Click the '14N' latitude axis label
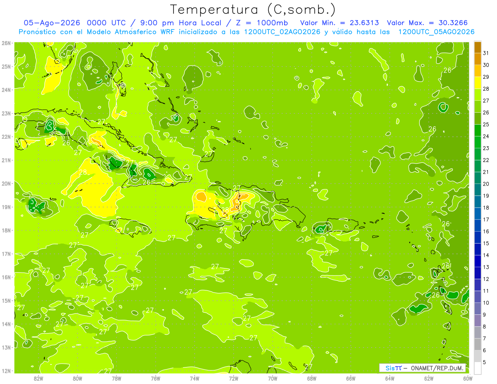This screenshot has width=497, height=384. [6, 324]
